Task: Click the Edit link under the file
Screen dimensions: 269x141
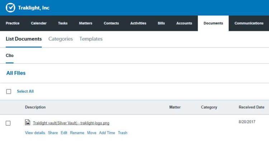Action: tap(64, 133)
